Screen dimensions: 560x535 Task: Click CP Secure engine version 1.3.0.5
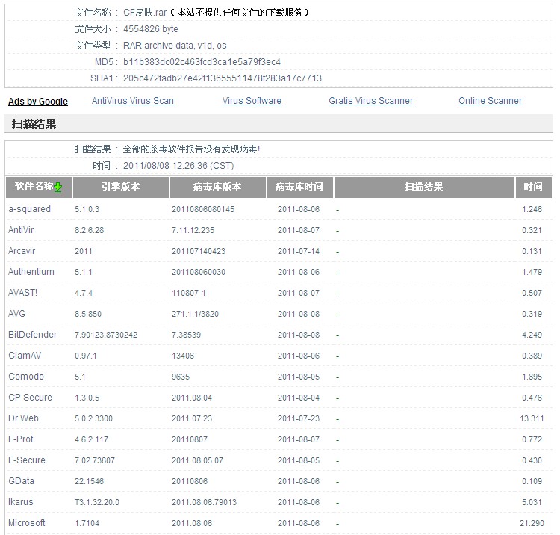click(x=87, y=398)
